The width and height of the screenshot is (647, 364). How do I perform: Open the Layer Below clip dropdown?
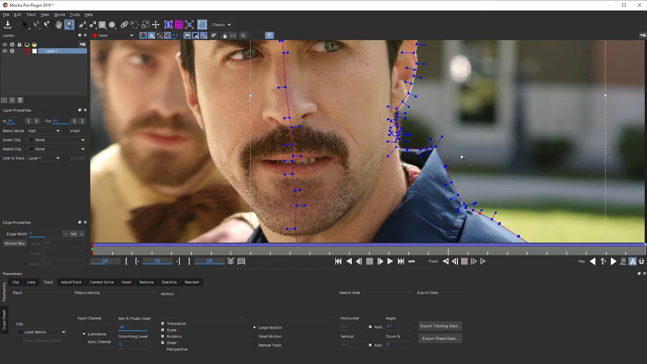pos(42,332)
